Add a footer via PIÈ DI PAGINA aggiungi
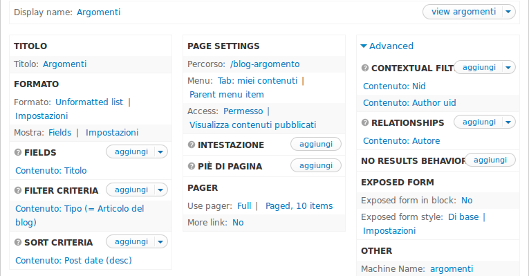The height and width of the screenshot is (276, 529). [x=316, y=165]
